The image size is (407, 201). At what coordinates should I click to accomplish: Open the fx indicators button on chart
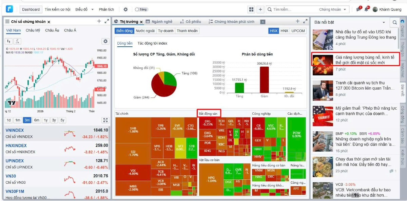click(17, 41)
